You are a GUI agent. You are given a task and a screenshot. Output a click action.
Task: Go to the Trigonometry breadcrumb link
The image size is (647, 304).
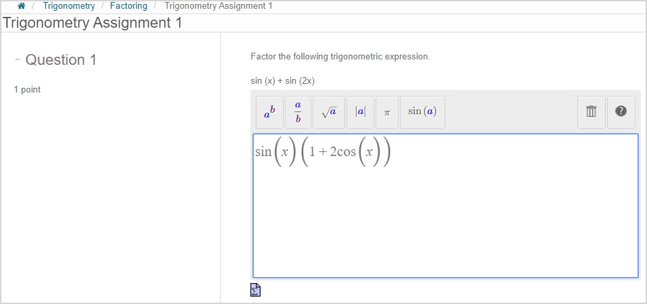(68, 6)
